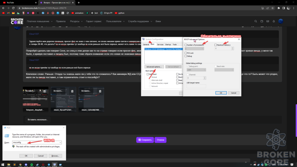Go back with the browser back arrow
Image resolution: width=297 pixels, height=167 pixels.
[x=3, y=8]
